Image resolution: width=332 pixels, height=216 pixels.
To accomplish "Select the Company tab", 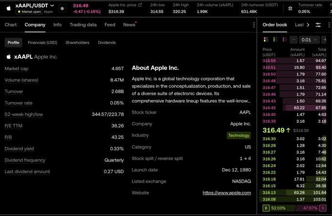I will [x=35, y=25].
